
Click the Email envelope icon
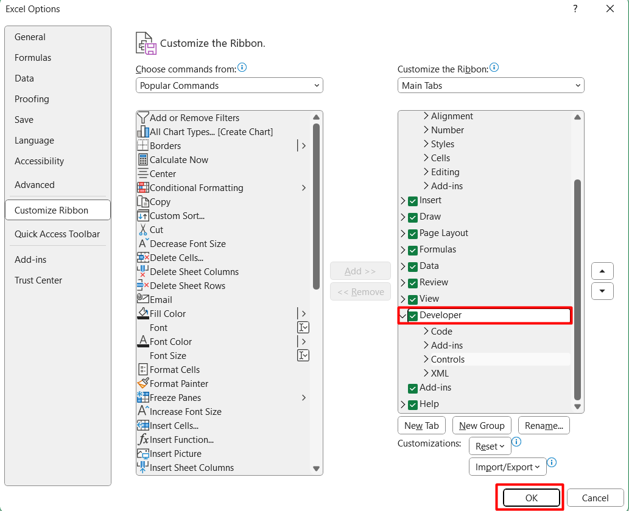click(x=143, y=300)
